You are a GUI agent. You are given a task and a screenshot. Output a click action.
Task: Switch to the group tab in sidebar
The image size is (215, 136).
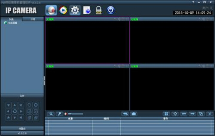tap(33, 19)
